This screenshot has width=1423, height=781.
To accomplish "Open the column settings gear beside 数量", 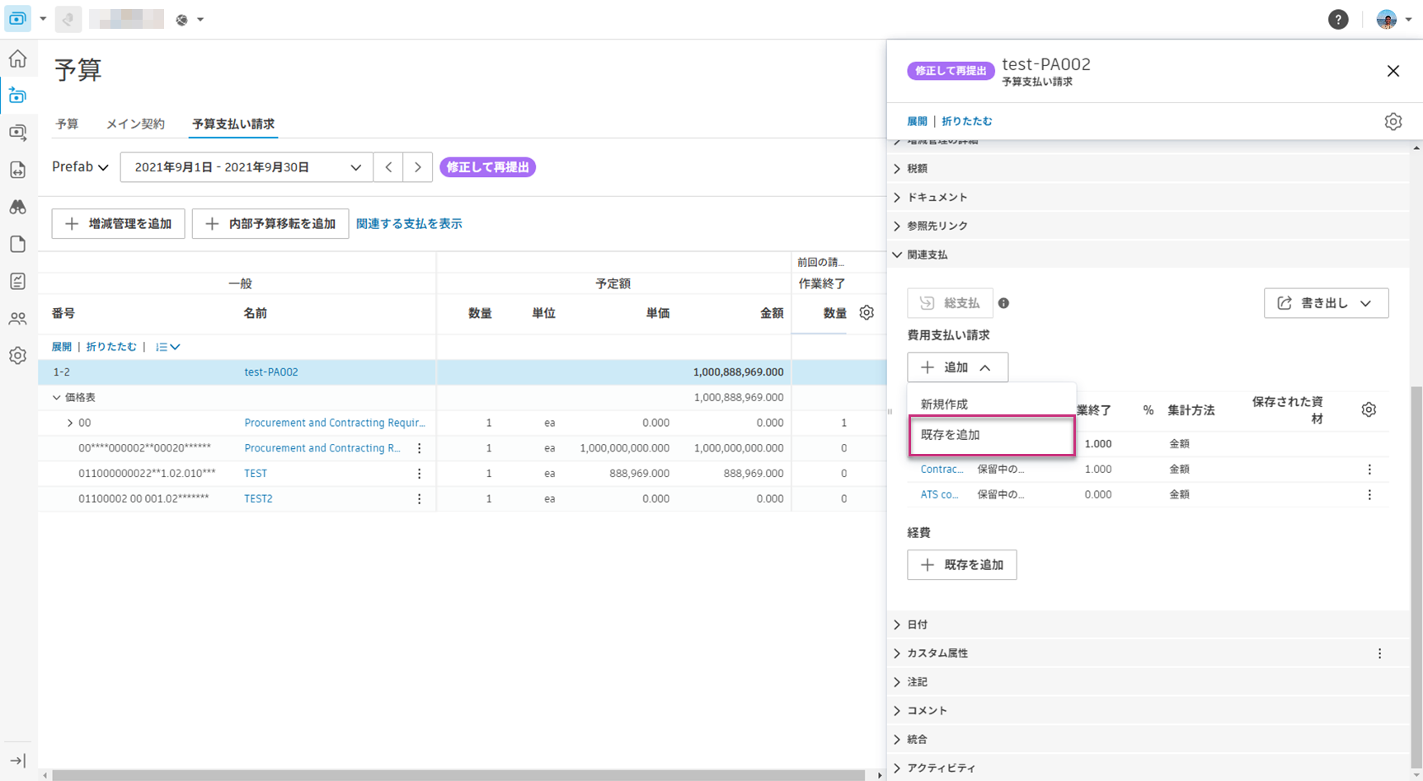I will coord(866,313).
